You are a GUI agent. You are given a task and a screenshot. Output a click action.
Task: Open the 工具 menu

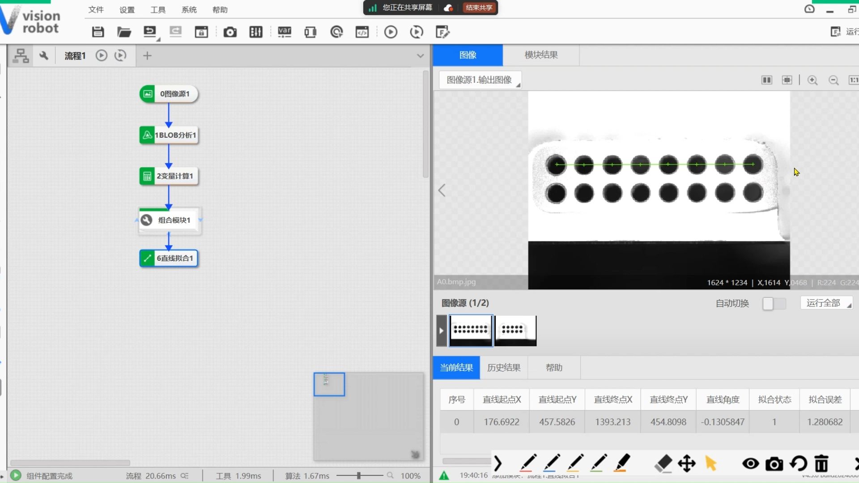point(158,9)
